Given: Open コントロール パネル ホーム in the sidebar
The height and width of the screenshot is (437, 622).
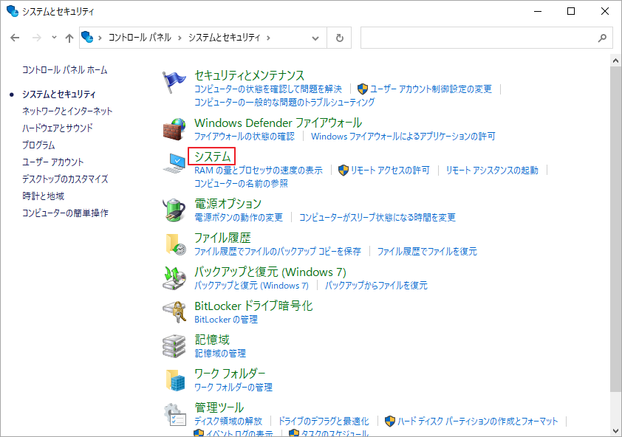Looking at the screenshot, I should 65,70.
